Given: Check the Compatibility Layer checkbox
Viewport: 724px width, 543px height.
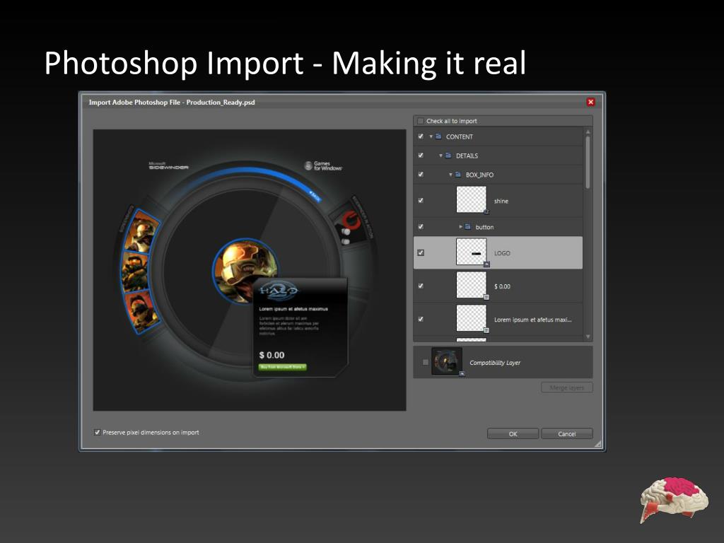Looking at the screenshot, I should [x=425, y=363].
